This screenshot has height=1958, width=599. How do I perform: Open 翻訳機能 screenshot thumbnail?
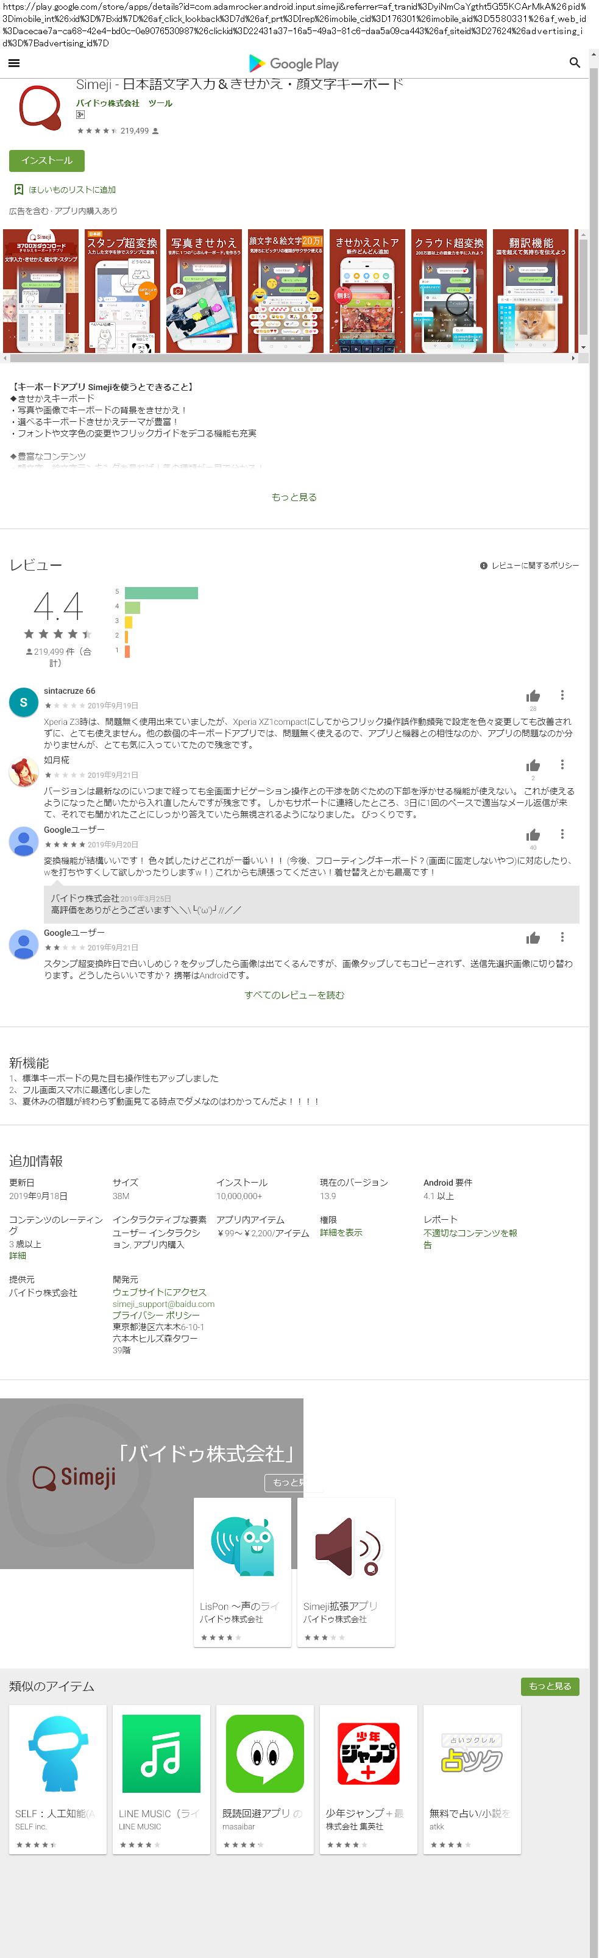(531, 291)
